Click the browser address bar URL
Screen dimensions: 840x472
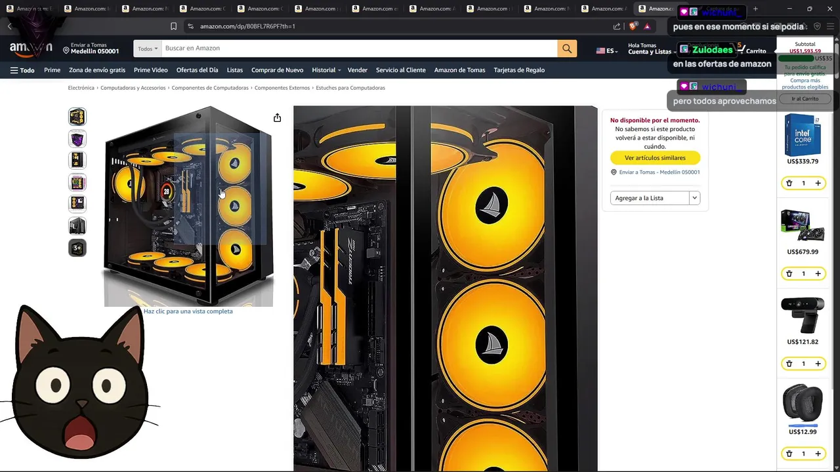[247, 26]
